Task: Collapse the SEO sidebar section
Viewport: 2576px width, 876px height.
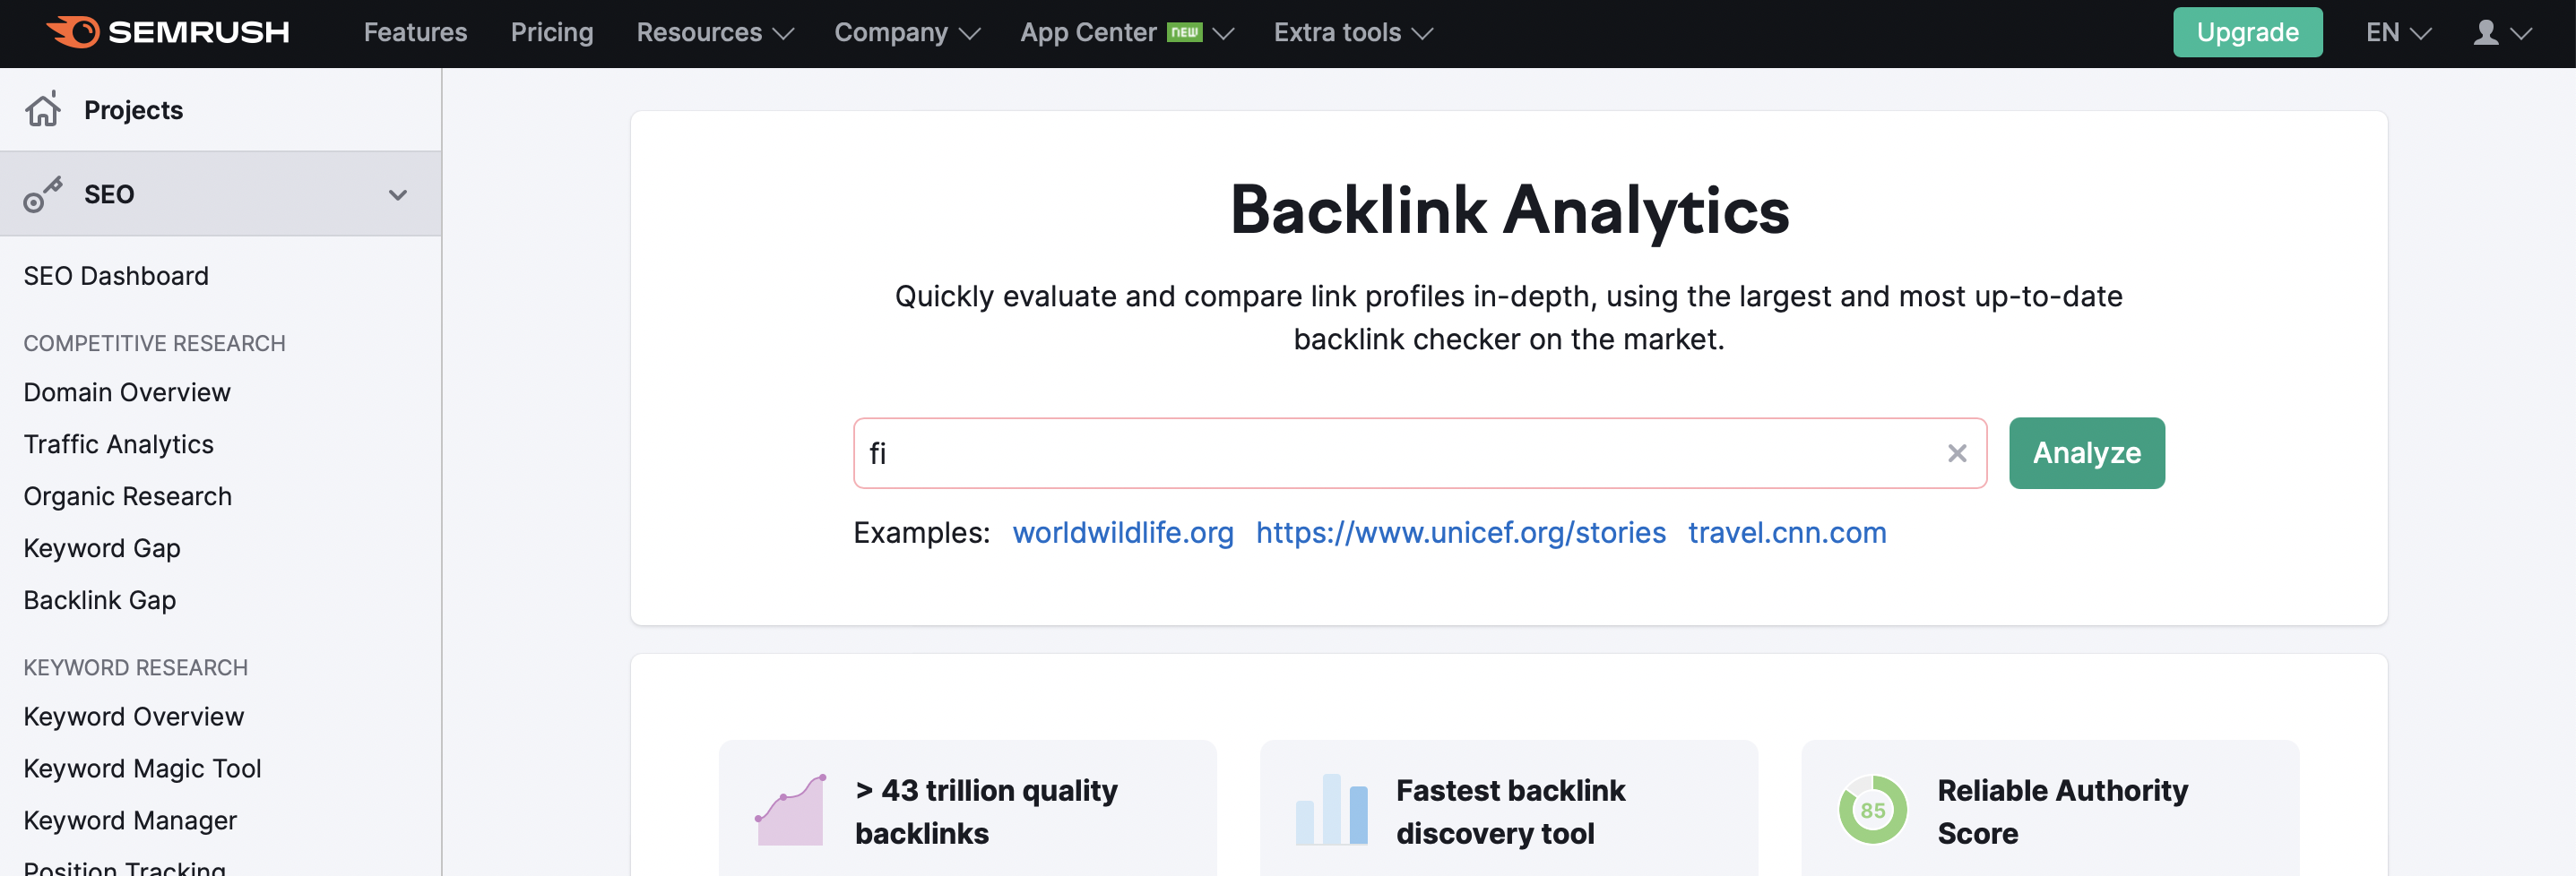Action: coord(397,194)
